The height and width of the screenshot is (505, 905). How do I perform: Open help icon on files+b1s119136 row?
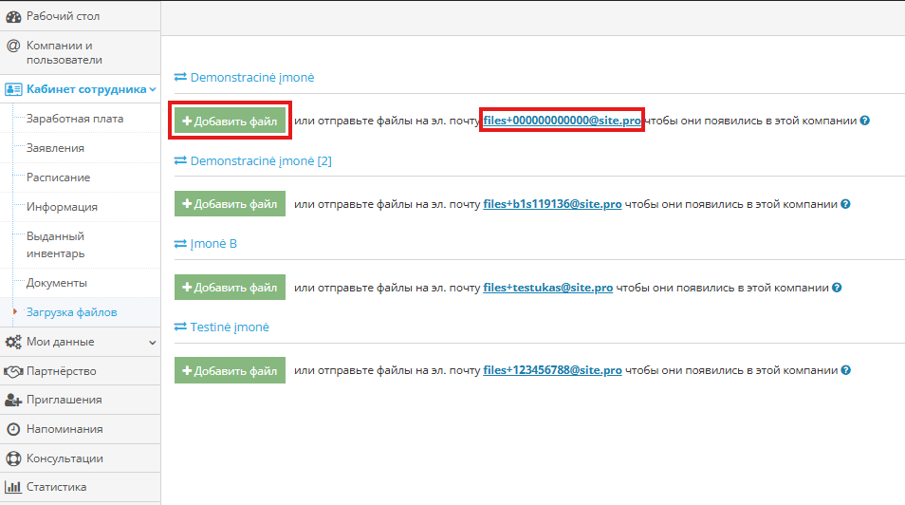(x=845, y=204)
